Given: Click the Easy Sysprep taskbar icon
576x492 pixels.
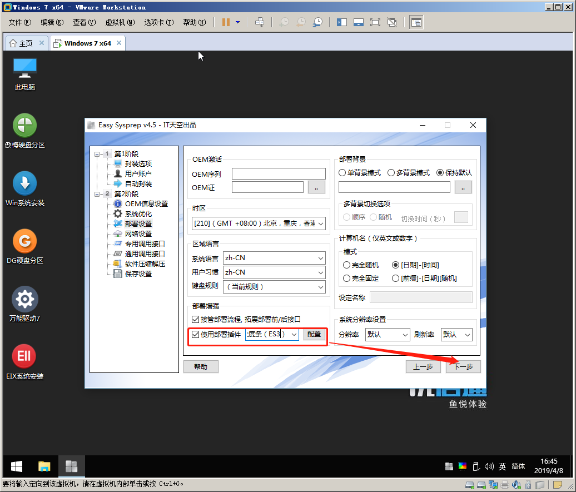Looking at the screenshot, I should (x=71, y=466).
